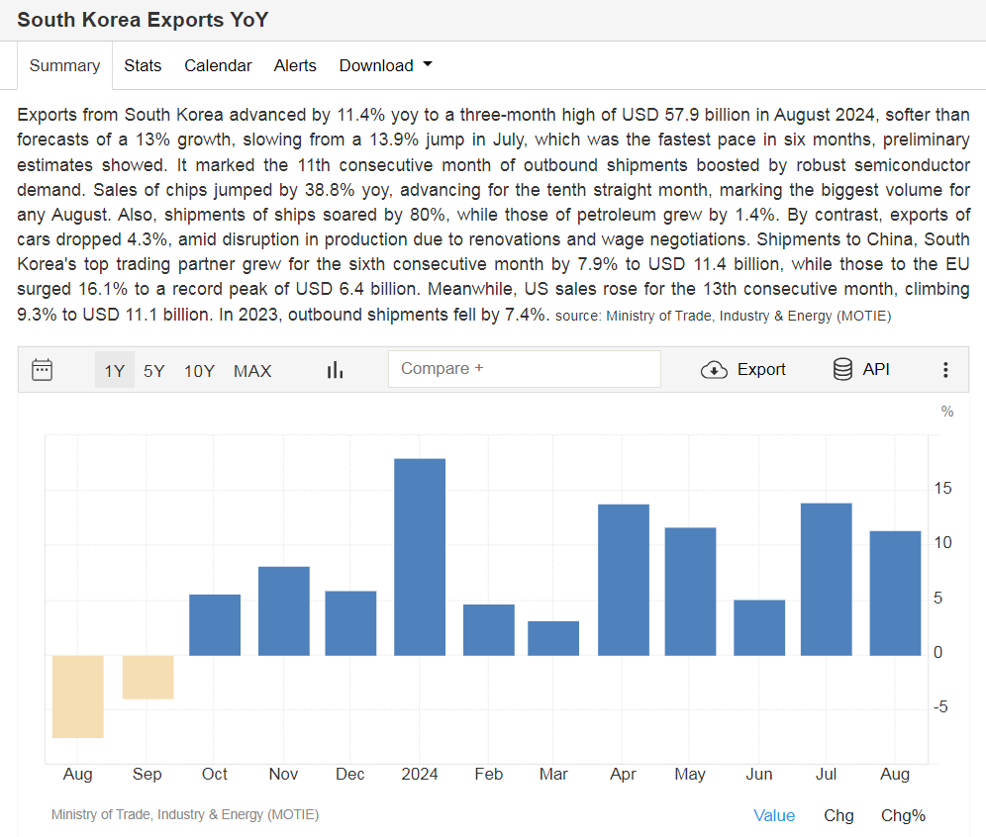Open the Alerts tab

click(x=295, y=65)
